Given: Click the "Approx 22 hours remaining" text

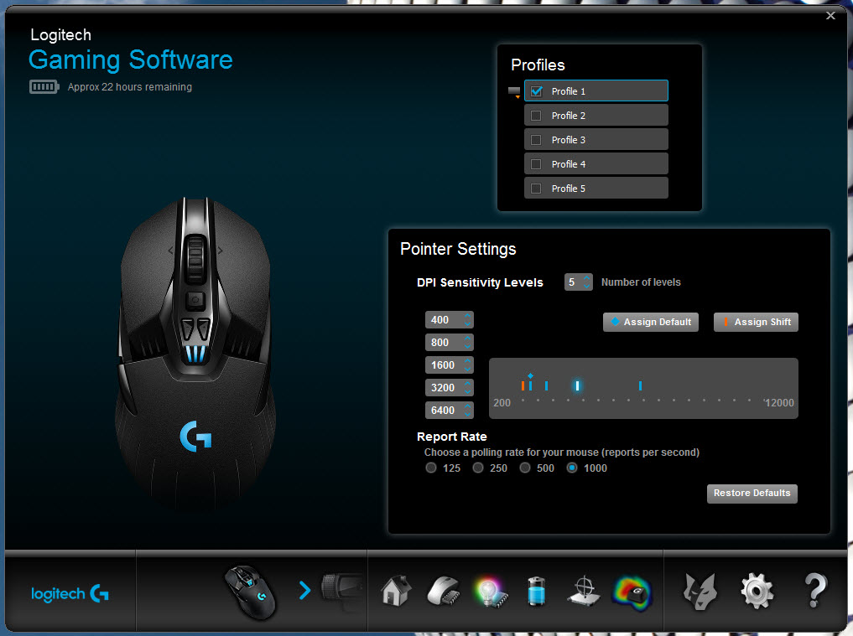Looking at the screenshot, I should [x=129, y=87].
